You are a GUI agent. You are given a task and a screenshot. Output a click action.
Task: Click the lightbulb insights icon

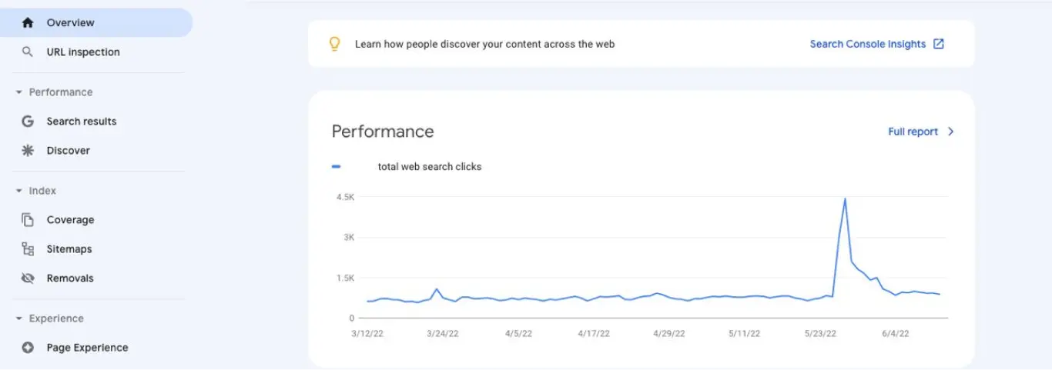334,44
